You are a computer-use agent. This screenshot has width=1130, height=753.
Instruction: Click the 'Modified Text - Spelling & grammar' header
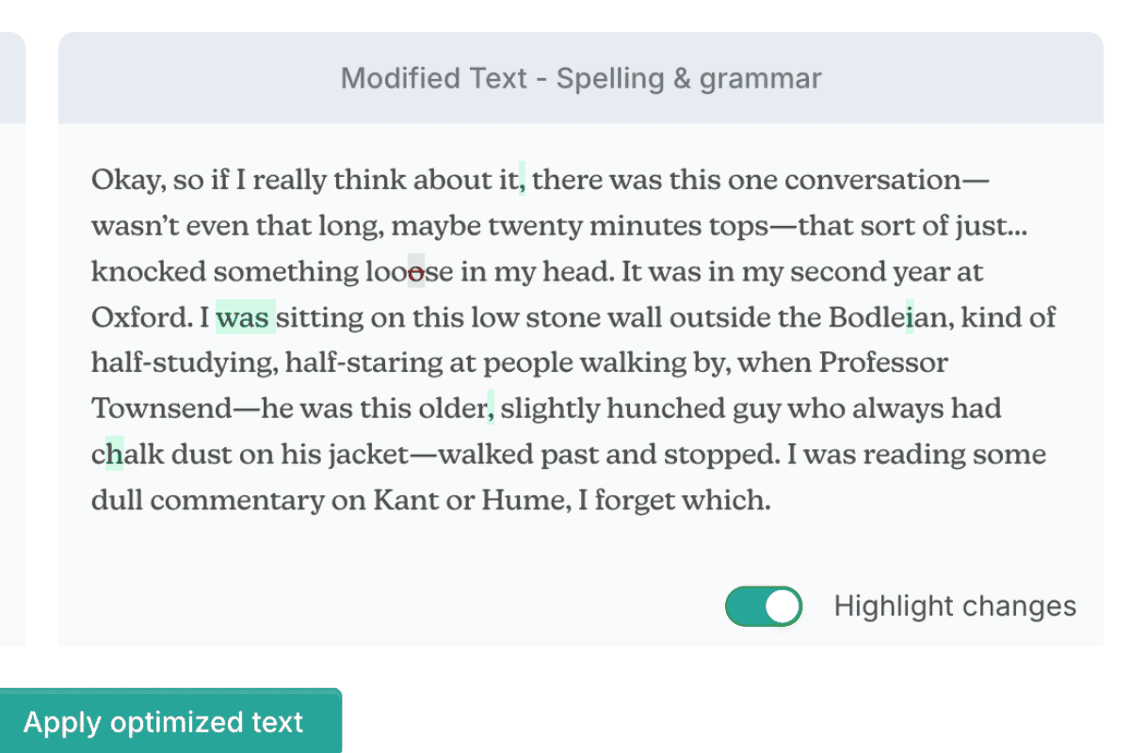[581, 78]
